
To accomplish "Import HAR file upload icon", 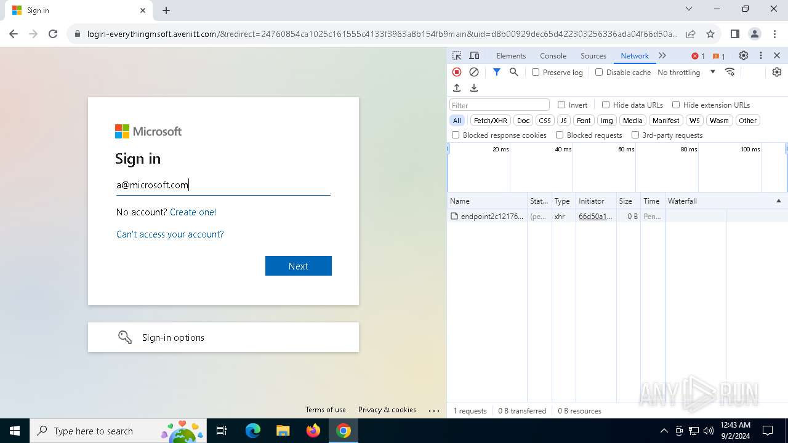I will 457,88.
